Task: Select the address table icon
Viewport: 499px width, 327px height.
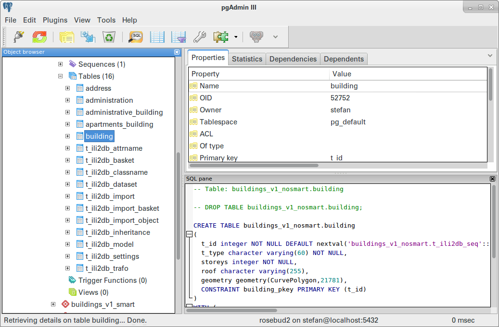Action: click(80, 88)
